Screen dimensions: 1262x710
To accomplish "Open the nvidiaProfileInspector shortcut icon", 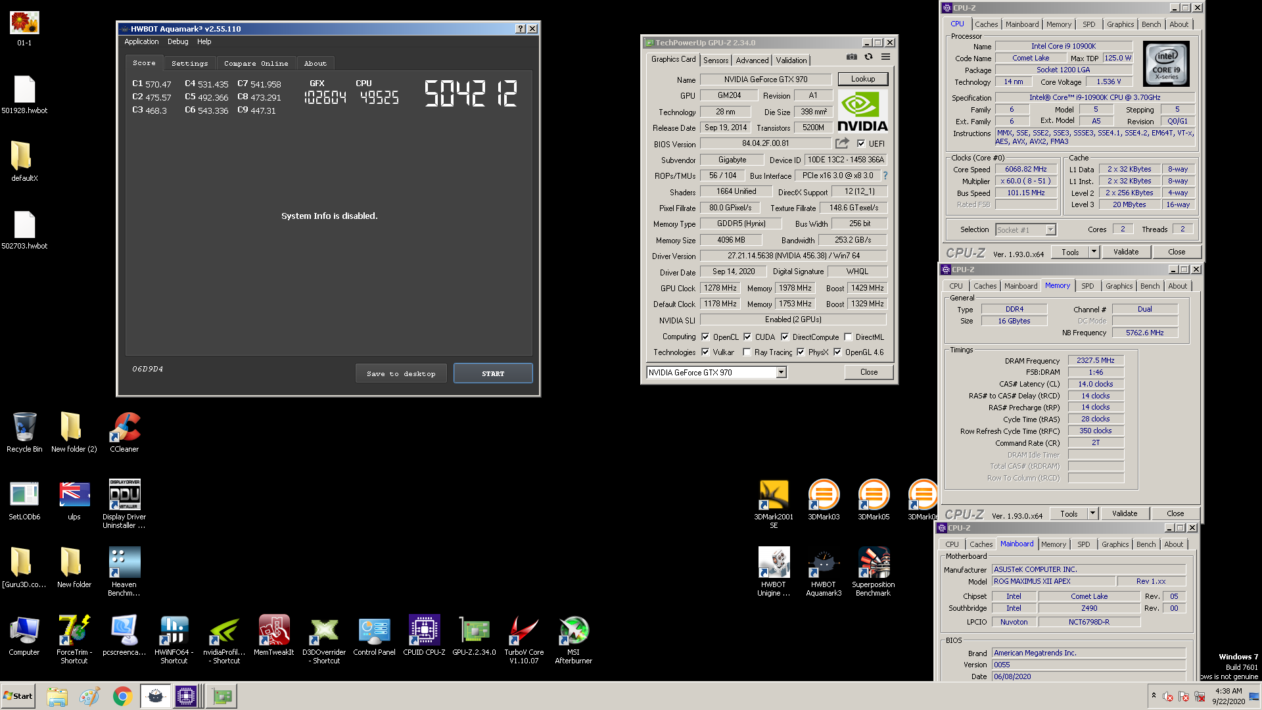I will click(224, 639).
